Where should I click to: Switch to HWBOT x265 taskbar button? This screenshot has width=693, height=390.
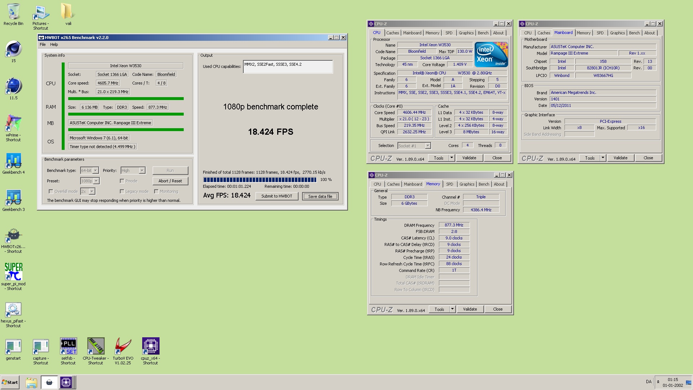tap(49, 382)
